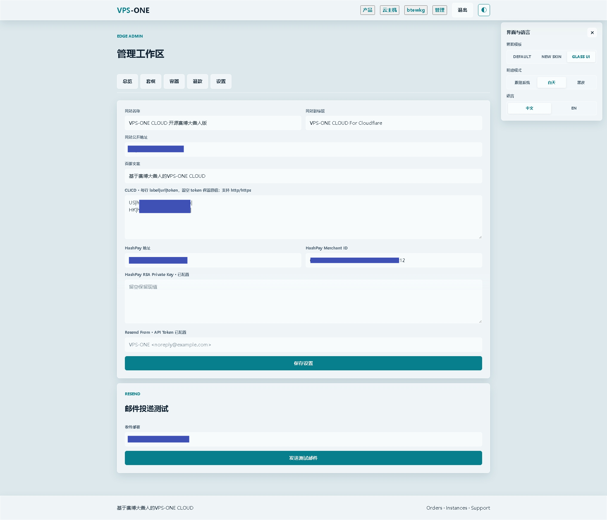Switch to the 退款 tab
Viewport: 607px width, 520px height.
(198, 81)
